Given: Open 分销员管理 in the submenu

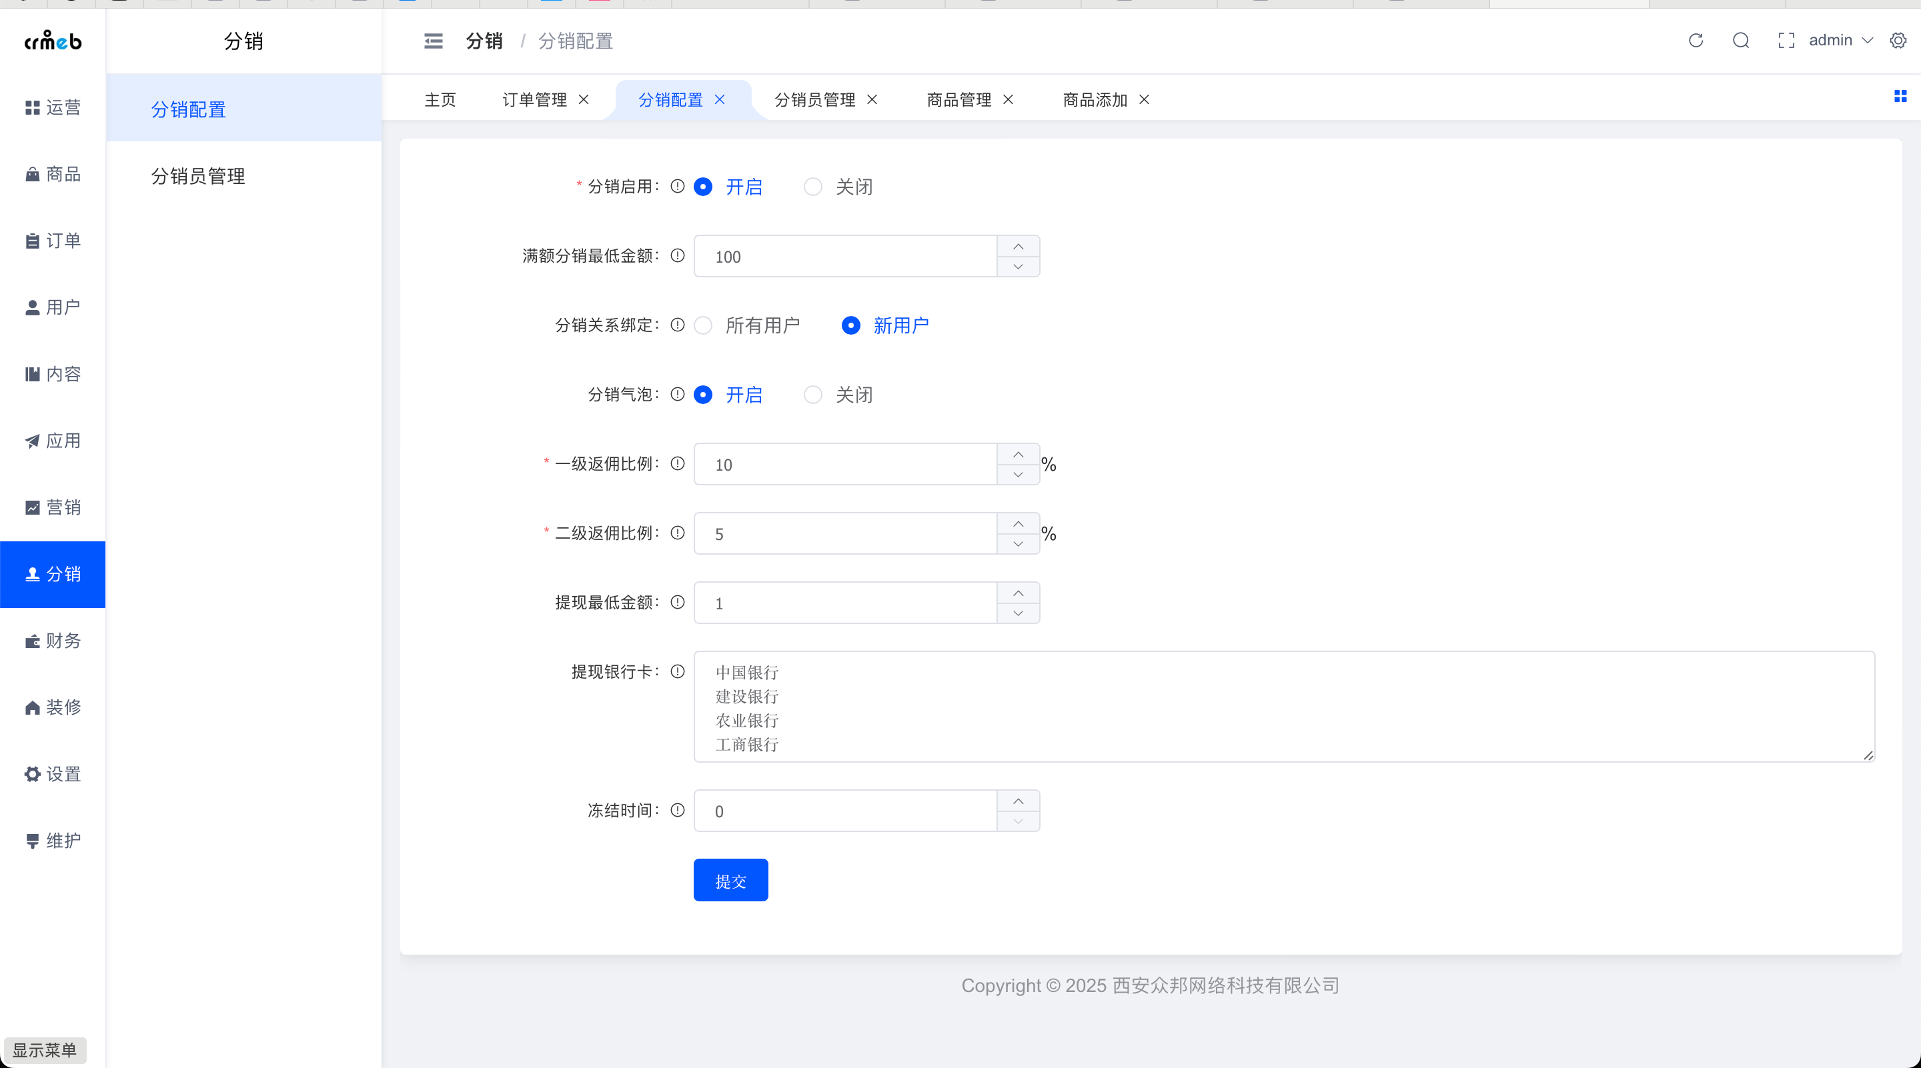Looking at the screenshot, I should [197, 176].
